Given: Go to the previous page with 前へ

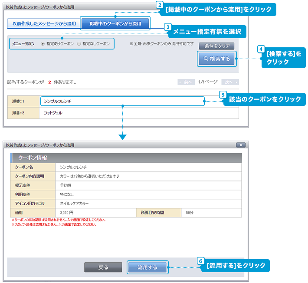Looking at the screenshot, I should tap(186, 82).
